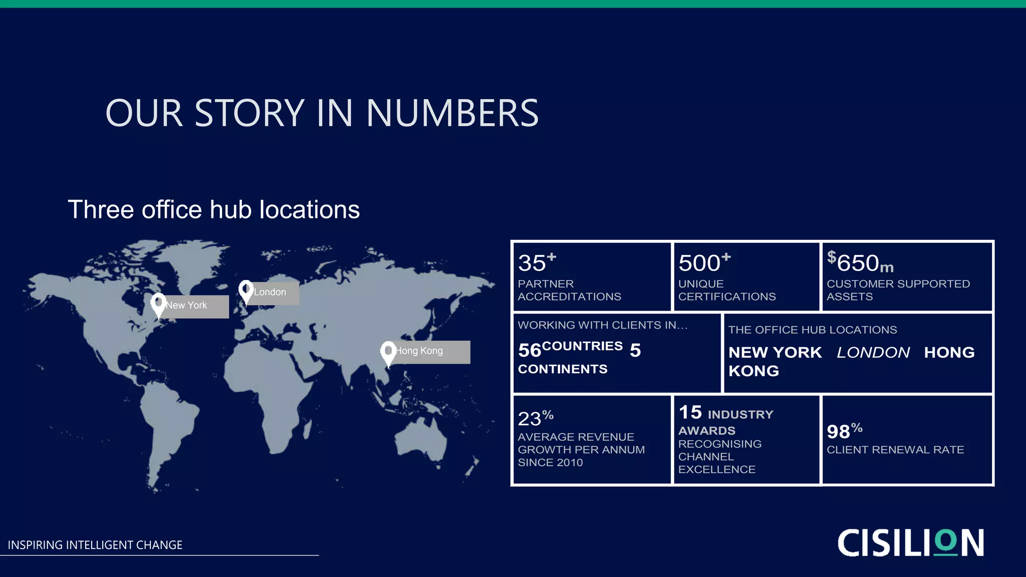The image size is (1026, 577).
Task: Click the London map pin
Action: [245, 291]
